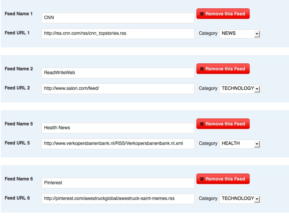The height and width of the screenshot is (216, 289).
Task: Focus the CNN topstories feed URL field
Action: tap(118, 34)
